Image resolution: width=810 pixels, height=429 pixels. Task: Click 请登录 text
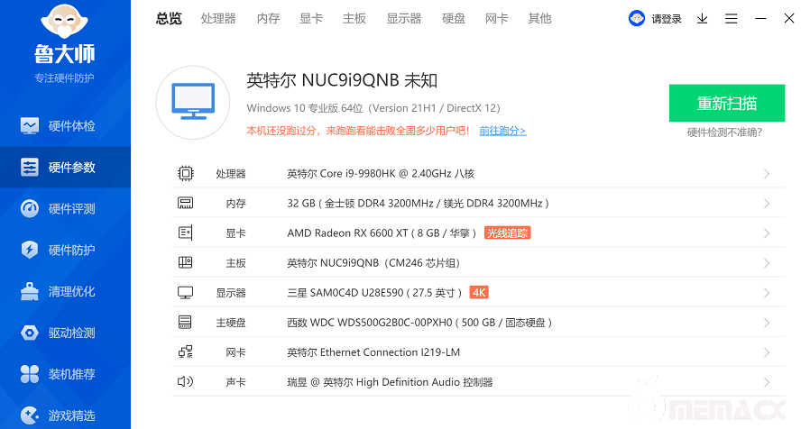(667, 19)
